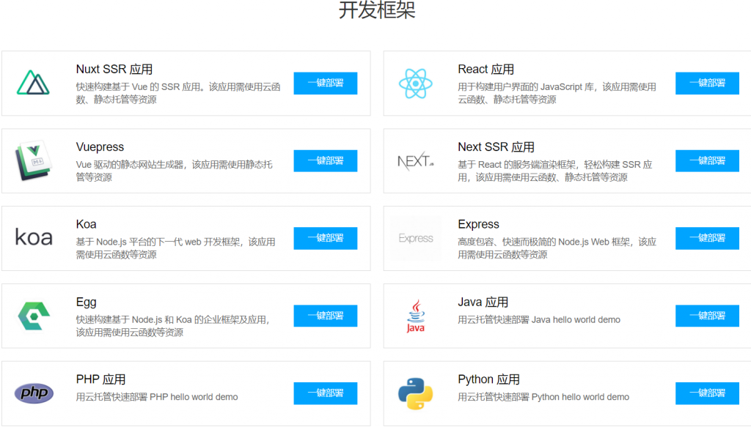
Task: Click description "Vue 驱动的静态网站生成器"
Action: 130,165
